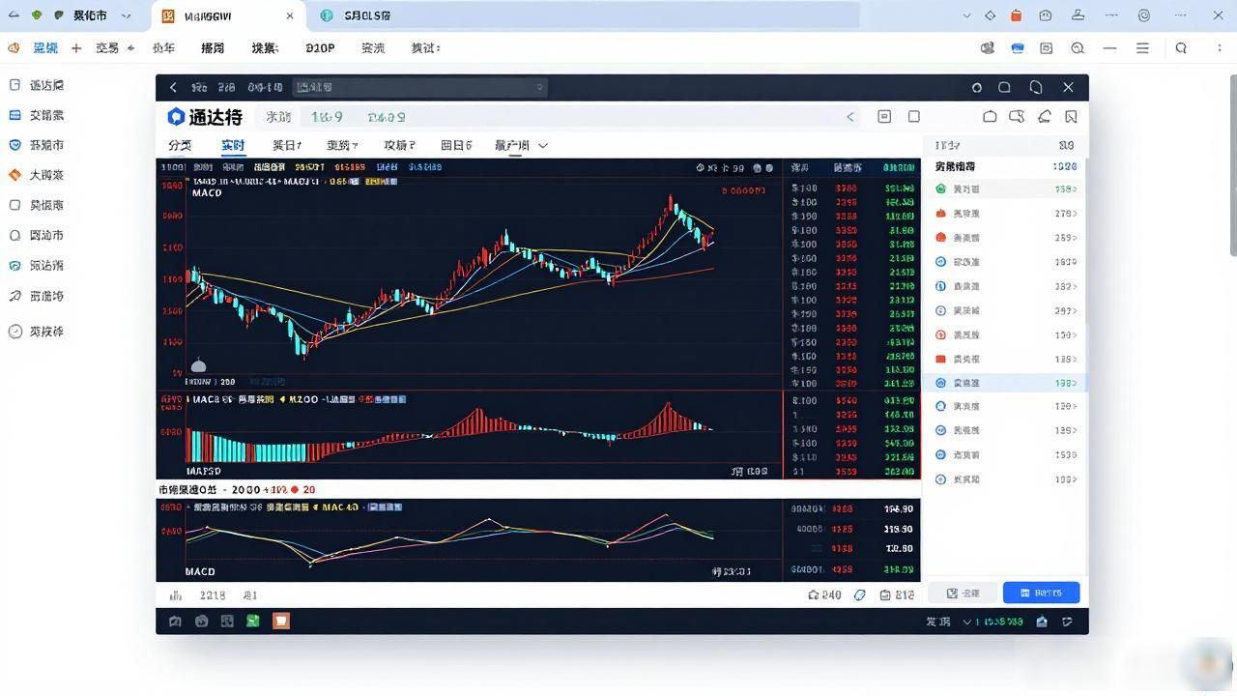
Task: Click the list-box icon right of the search strip
Action: click(x=884, y=117)
